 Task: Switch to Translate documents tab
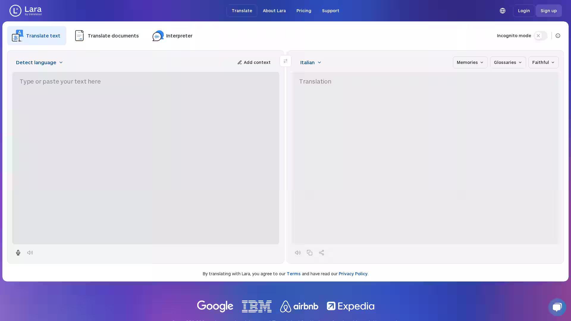[x=107, y=36]
